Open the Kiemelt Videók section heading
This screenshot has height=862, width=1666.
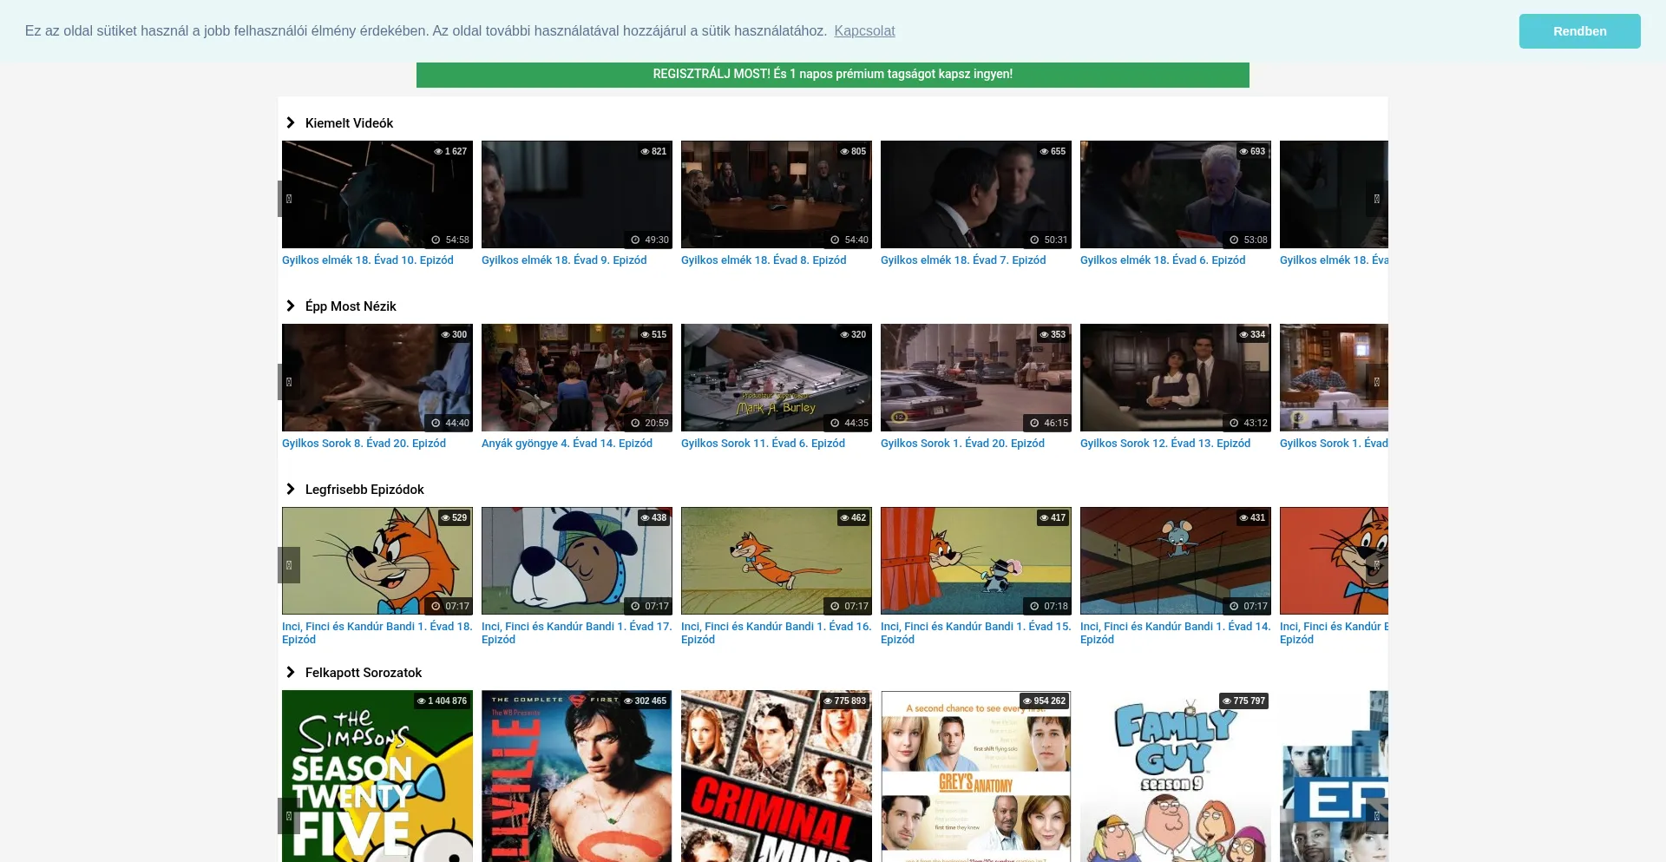[349, 123]
